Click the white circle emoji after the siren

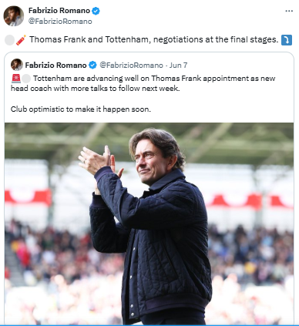point(26,79)
